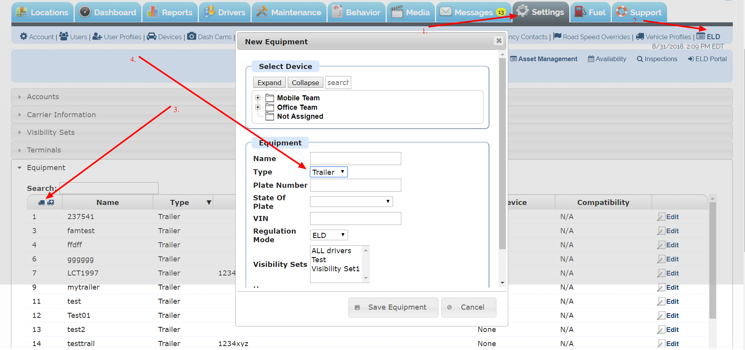This screenshot has height=350, width=745.
Task: Open the Type dropdown showing Trailer
Action: click(328, 172)
